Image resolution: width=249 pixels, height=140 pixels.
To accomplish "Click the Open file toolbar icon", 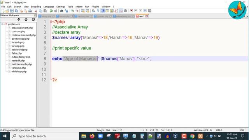I will pyautogui.click(x=7, y=11).
